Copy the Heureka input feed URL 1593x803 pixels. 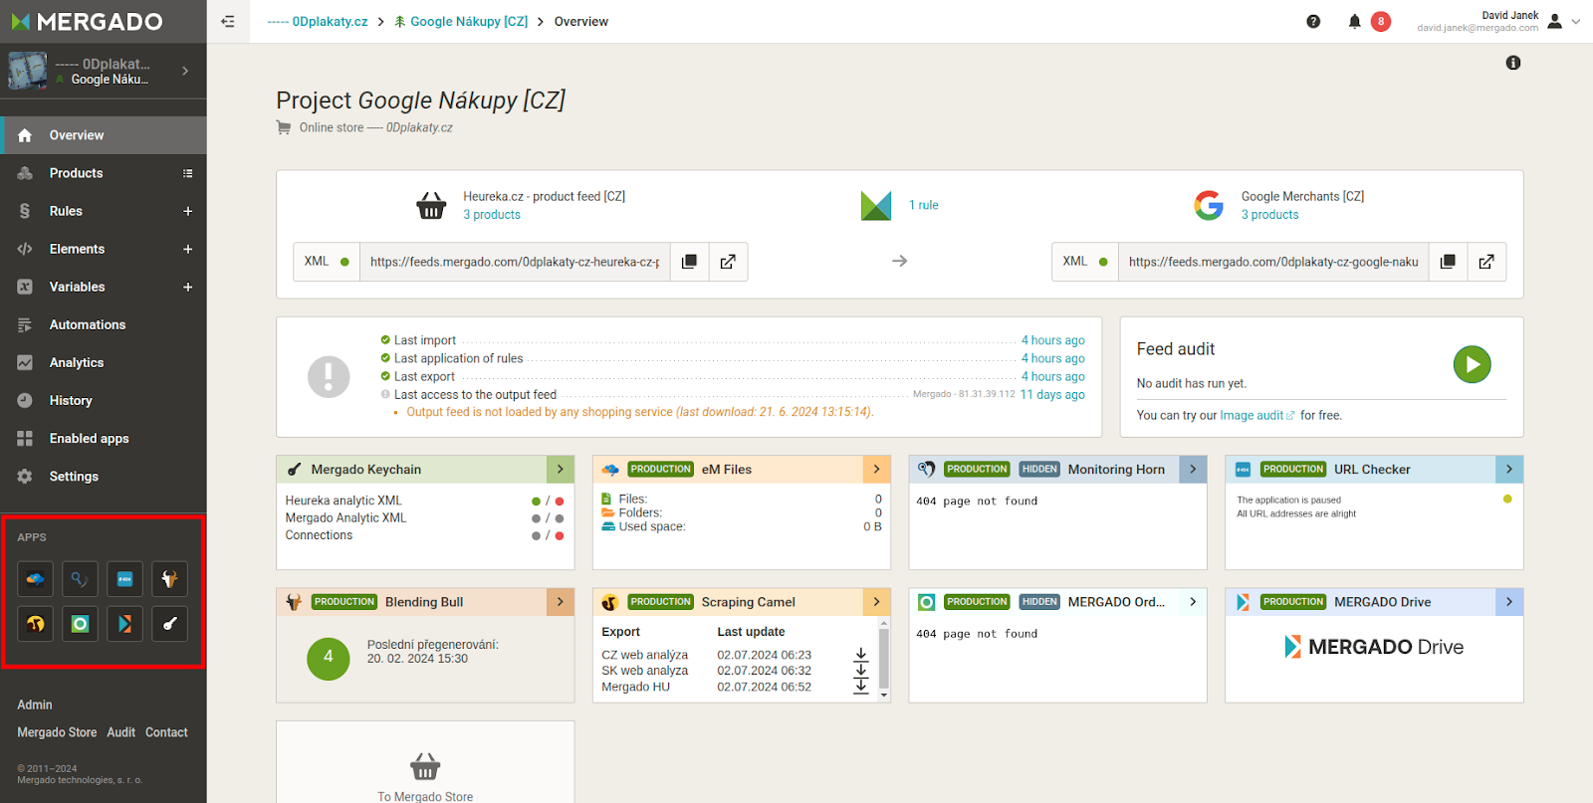point(689,262)
